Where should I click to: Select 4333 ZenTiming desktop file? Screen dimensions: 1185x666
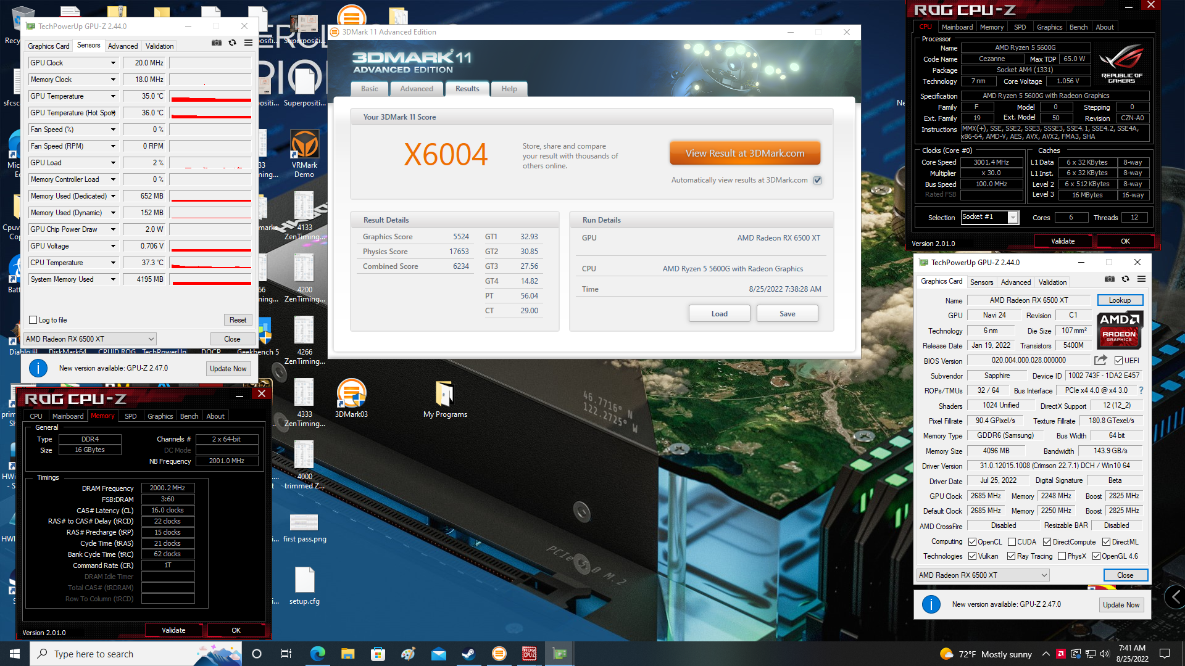[304, 403]
